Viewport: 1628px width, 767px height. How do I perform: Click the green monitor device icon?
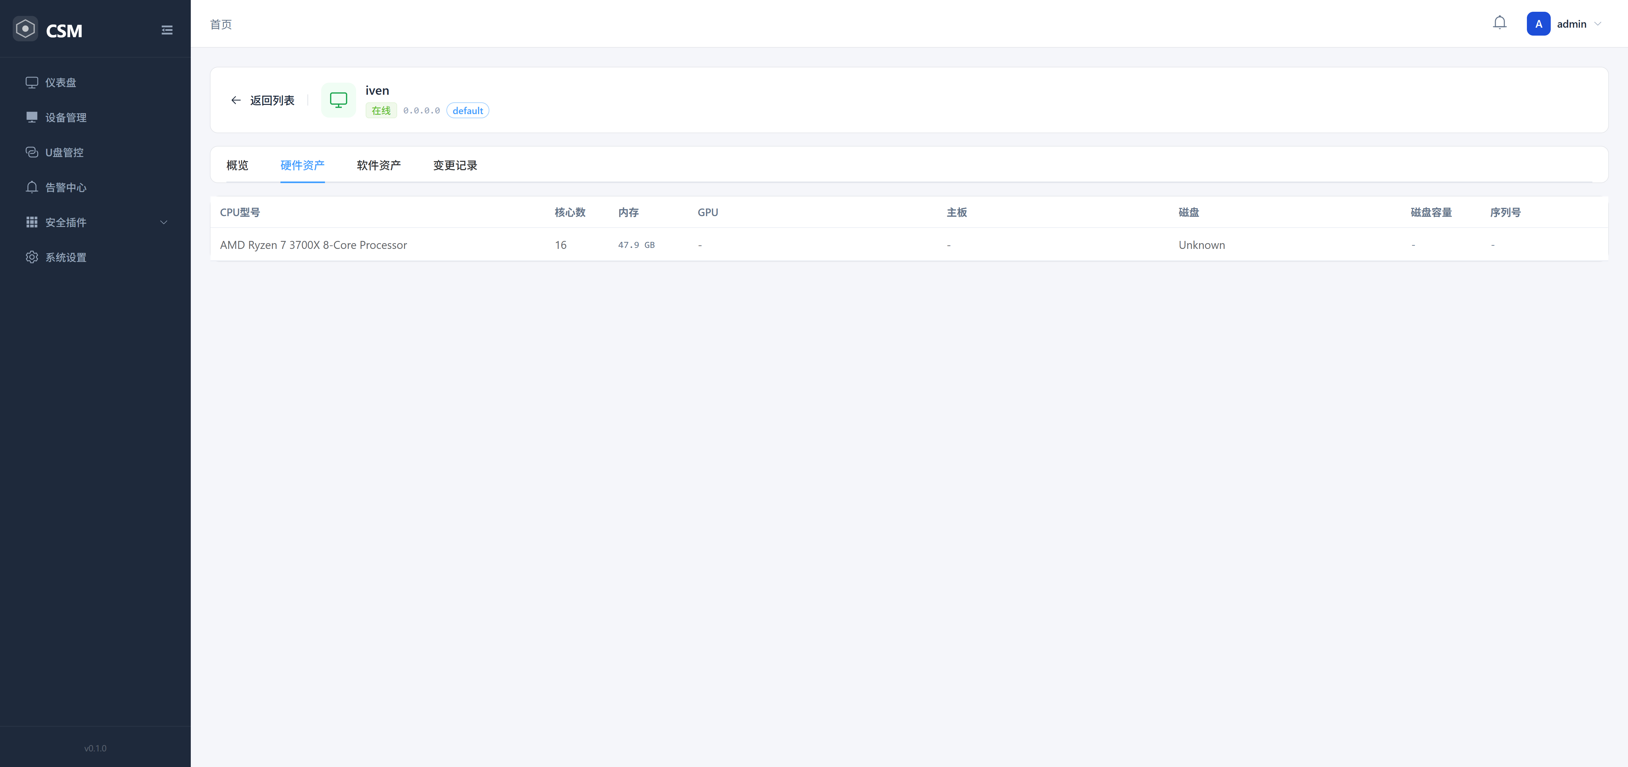pyautogui.click(x=338, y=100)
